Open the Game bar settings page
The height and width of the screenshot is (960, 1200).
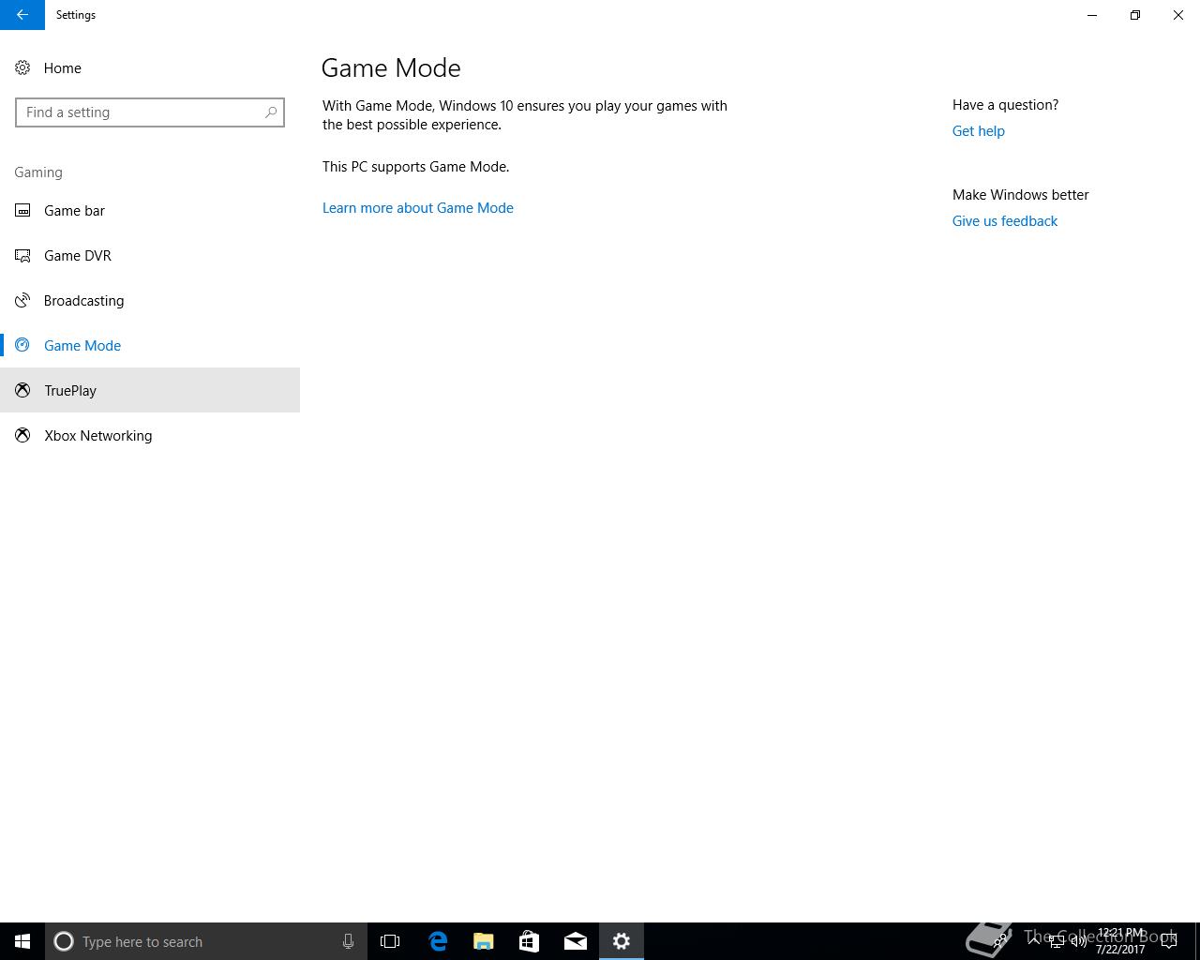pyautogui.click(x=150, y=210)
